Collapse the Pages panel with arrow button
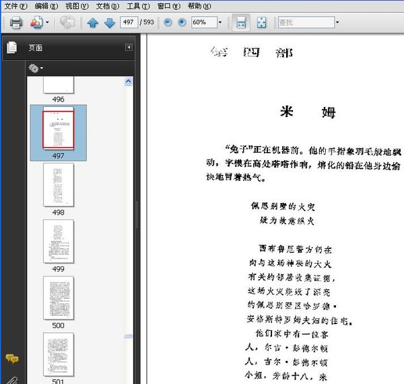 point(129,48)
